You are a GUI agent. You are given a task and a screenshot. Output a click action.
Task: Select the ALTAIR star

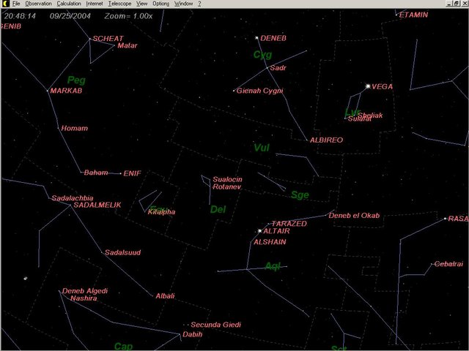pyautogui.click(x=259, y=231)
